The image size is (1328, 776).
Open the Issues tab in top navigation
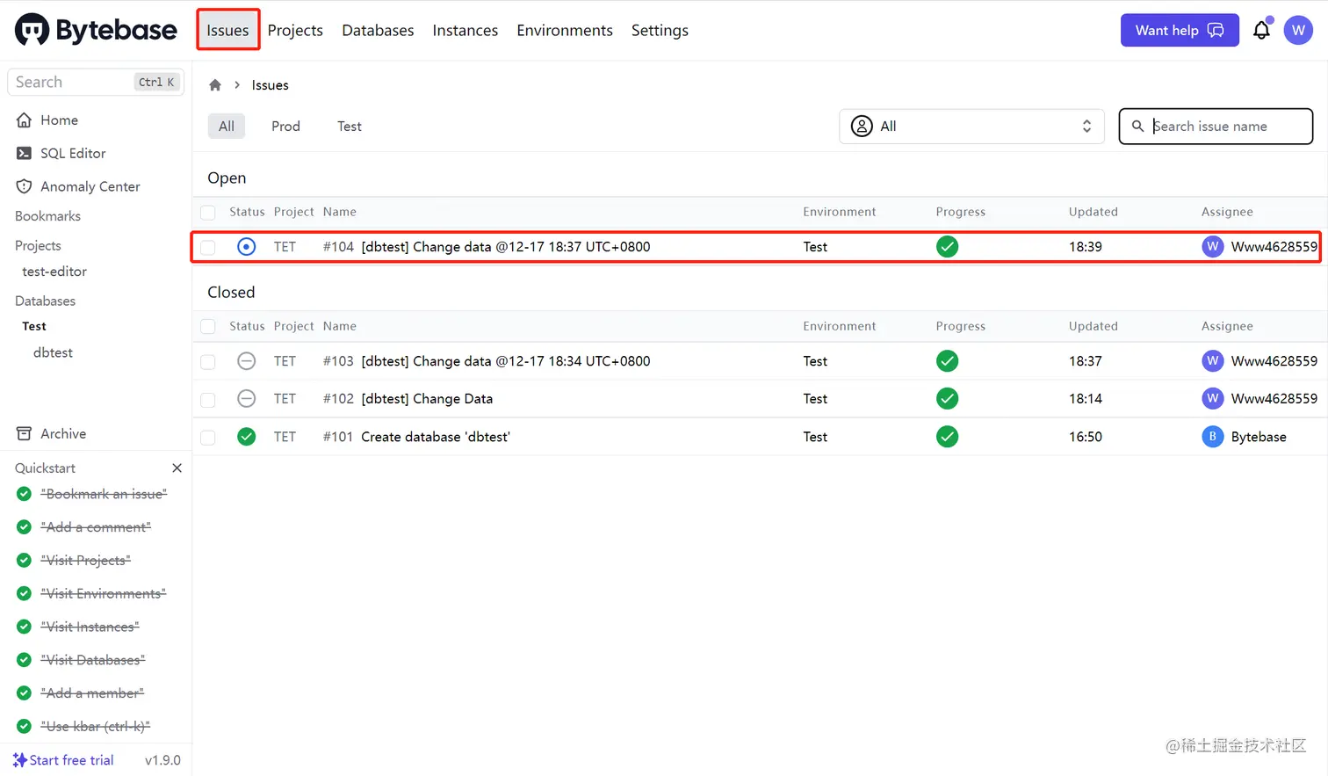227,30
